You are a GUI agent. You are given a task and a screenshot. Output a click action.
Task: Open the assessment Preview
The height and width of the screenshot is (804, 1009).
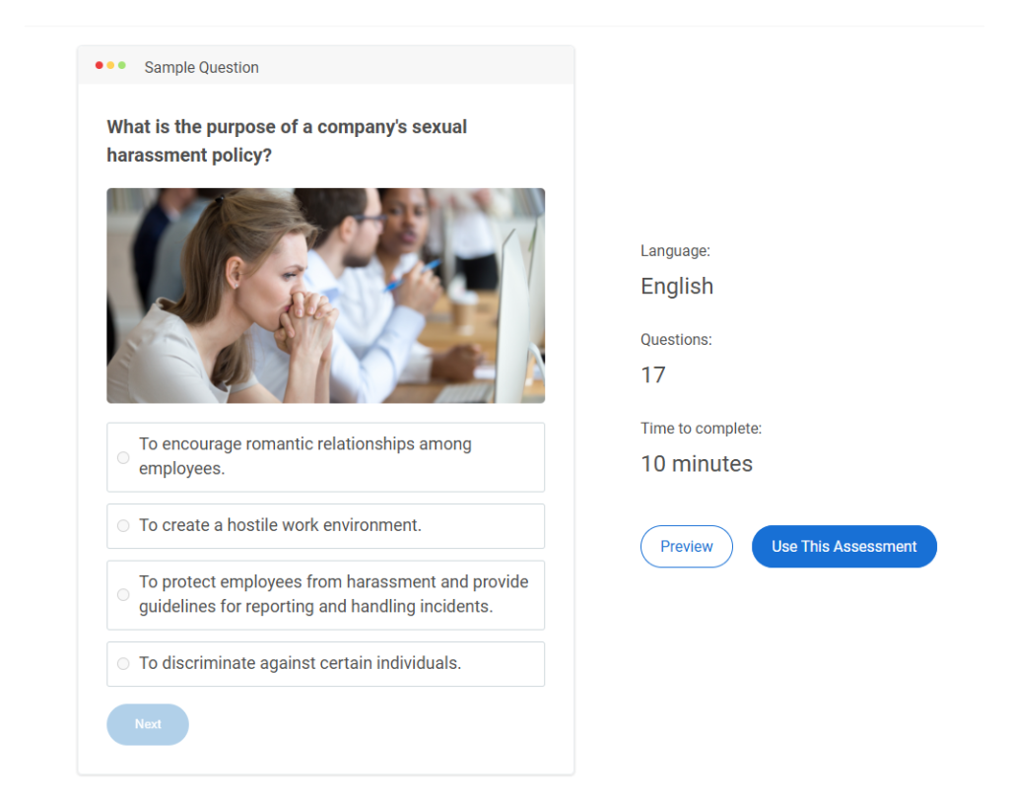point(686,547)
